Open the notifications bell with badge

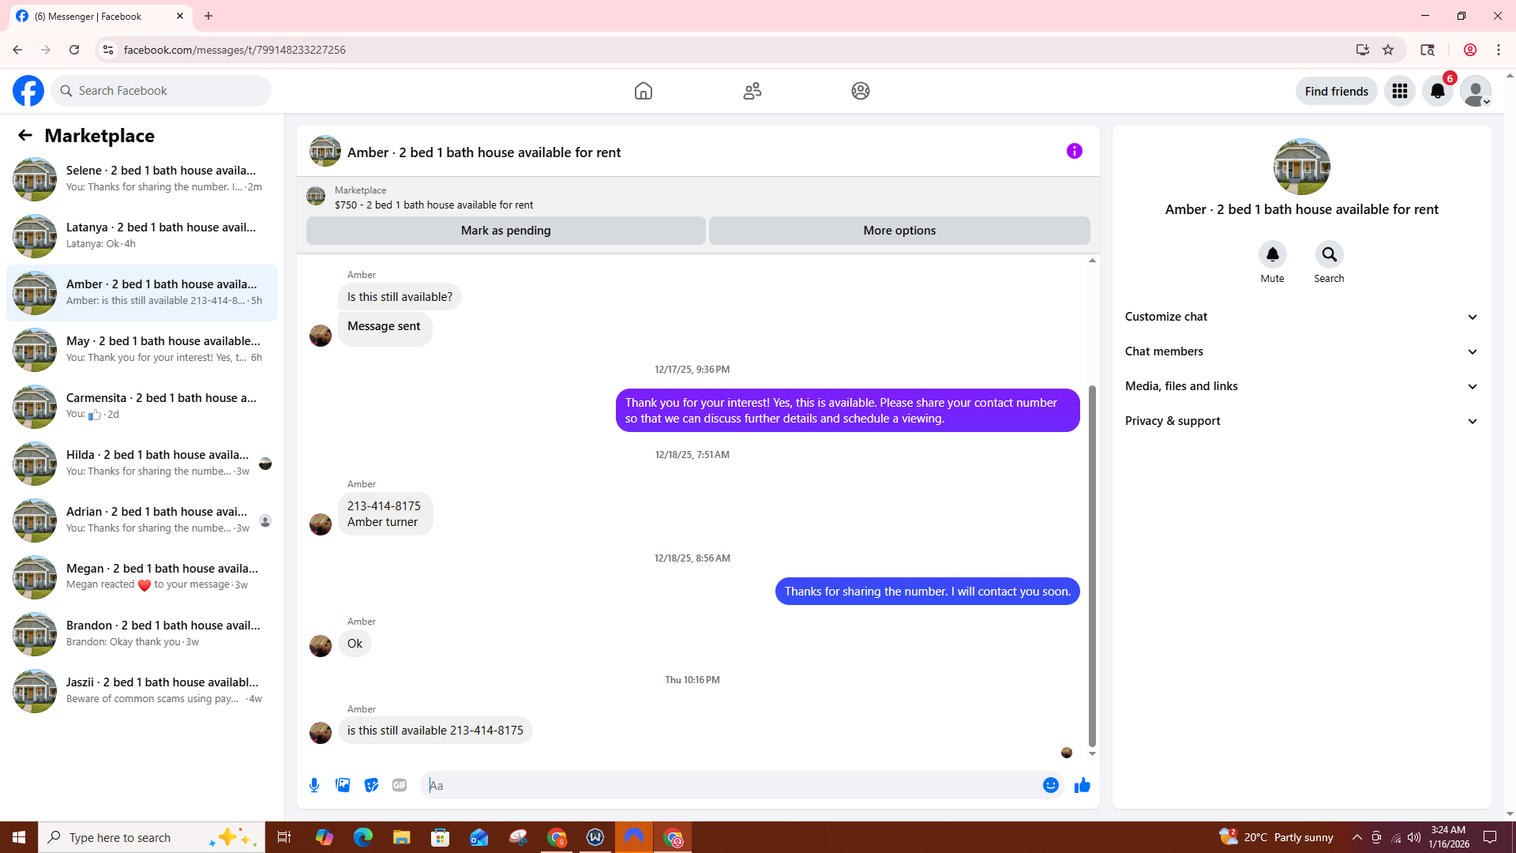click(x=1437, y=91)
